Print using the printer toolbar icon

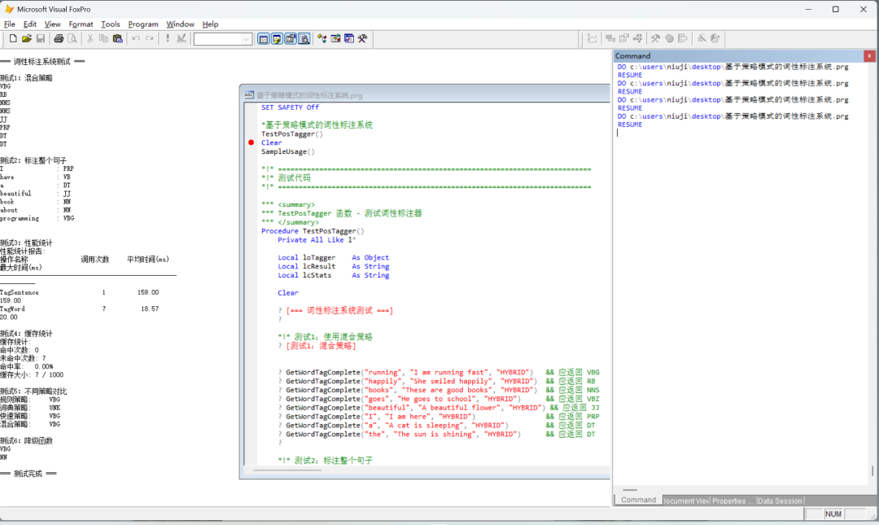59,38
